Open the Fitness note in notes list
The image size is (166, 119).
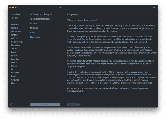pyautogui.click(x=33, y=23)
